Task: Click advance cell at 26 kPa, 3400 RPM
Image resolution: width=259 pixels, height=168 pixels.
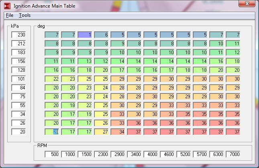Action: click(x=134, y=123)
